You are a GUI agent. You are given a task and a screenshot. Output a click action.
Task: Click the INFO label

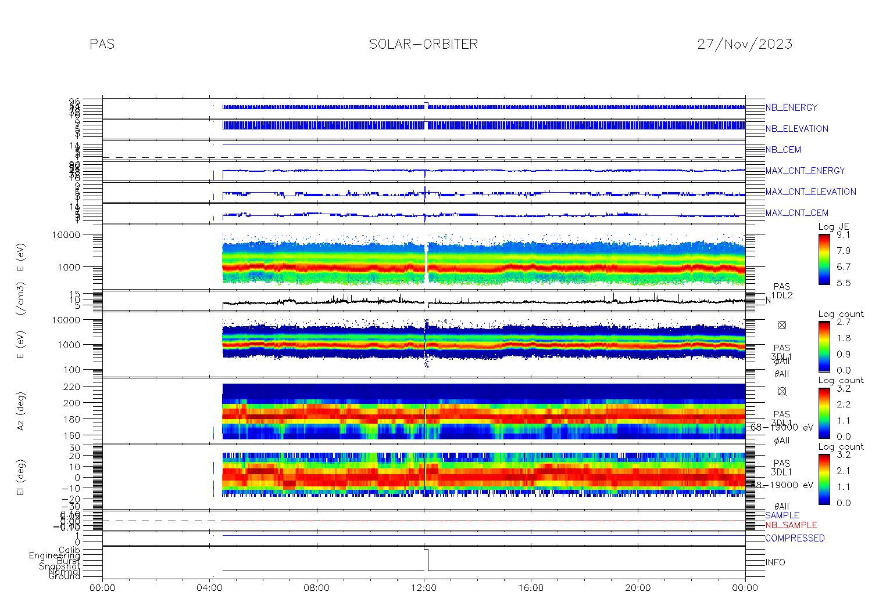(775, 562)
